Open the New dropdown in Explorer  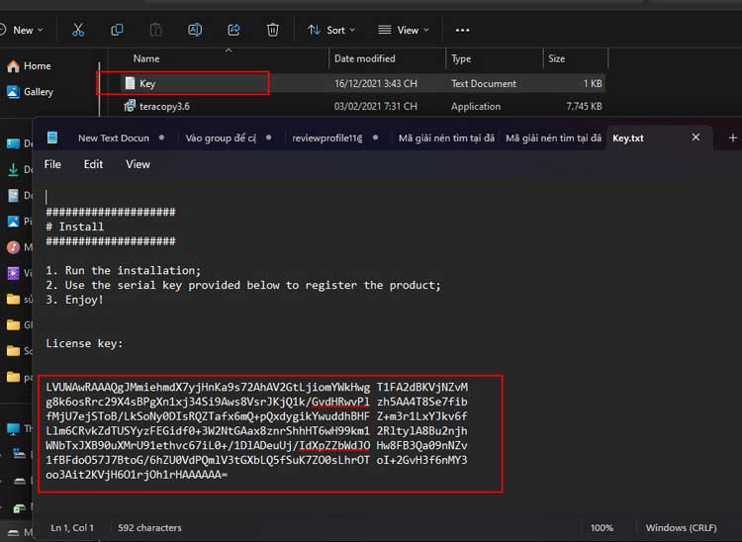point(22,30)
